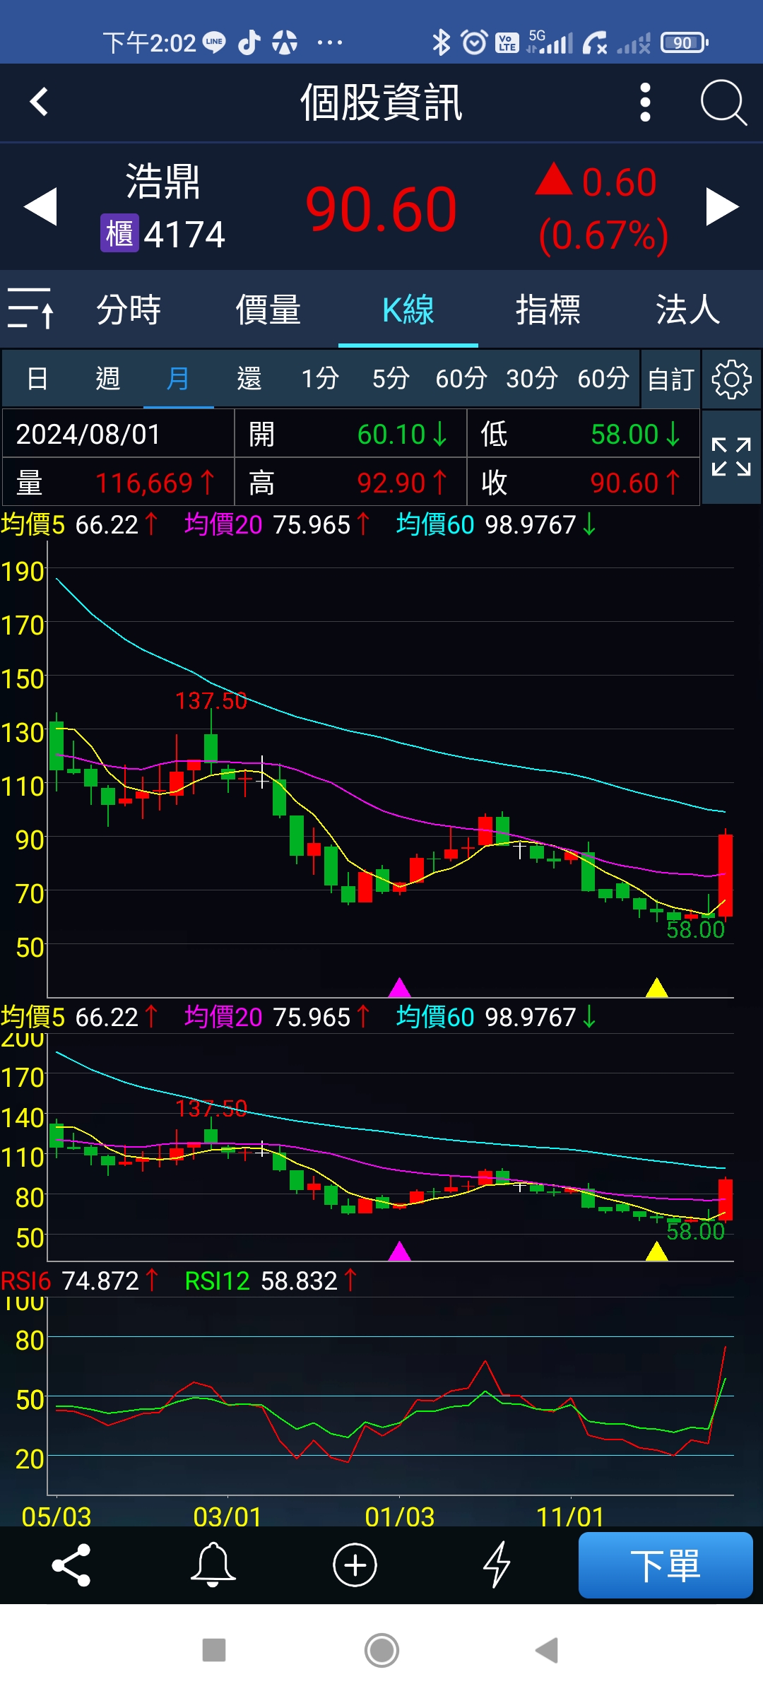Tap the back arrow in header
Viewport: 763px width, 1696px height.
point(40,102)
